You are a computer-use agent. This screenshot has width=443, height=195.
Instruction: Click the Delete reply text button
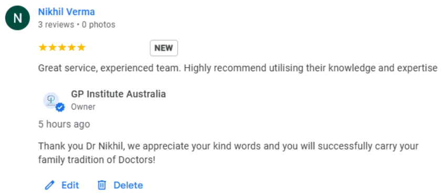[x=128, y=186]
